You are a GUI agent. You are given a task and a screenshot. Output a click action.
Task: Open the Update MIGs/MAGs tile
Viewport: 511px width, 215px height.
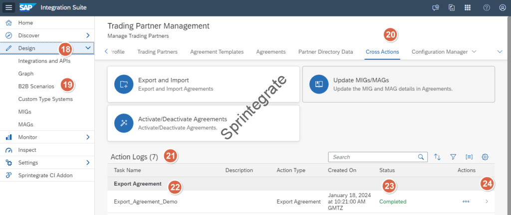(x=398, y=84)
